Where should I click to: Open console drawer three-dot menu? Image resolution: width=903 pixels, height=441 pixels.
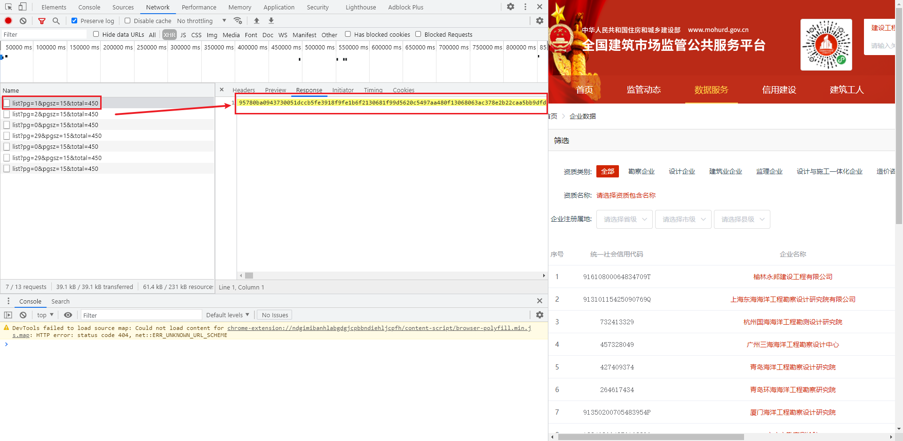8,301
